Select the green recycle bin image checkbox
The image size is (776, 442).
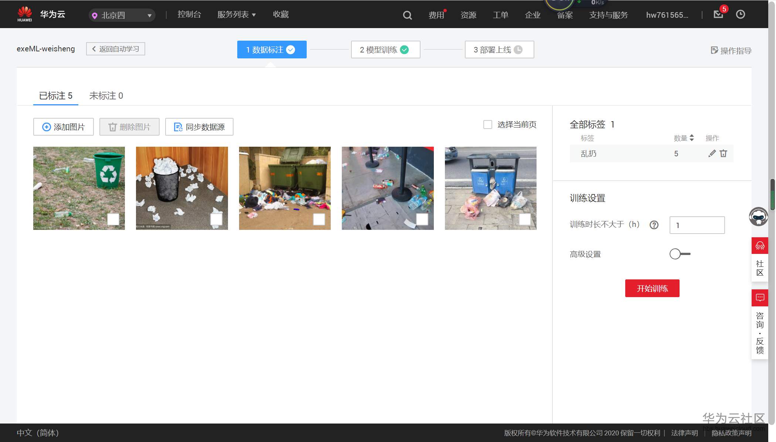point(113,219)
